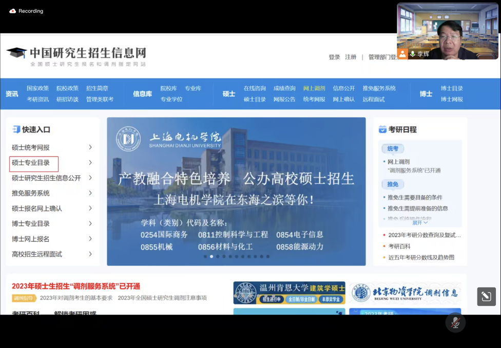Screen dimensions: 501x348
Task: Click the 考研日程 calendar icon
Action: [x=382, y=129]
